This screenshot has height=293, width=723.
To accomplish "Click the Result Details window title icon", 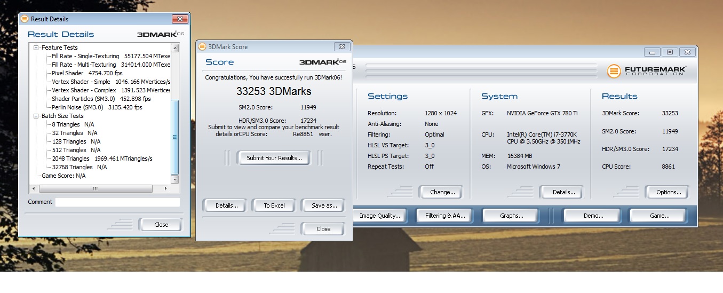I will 24,19.
